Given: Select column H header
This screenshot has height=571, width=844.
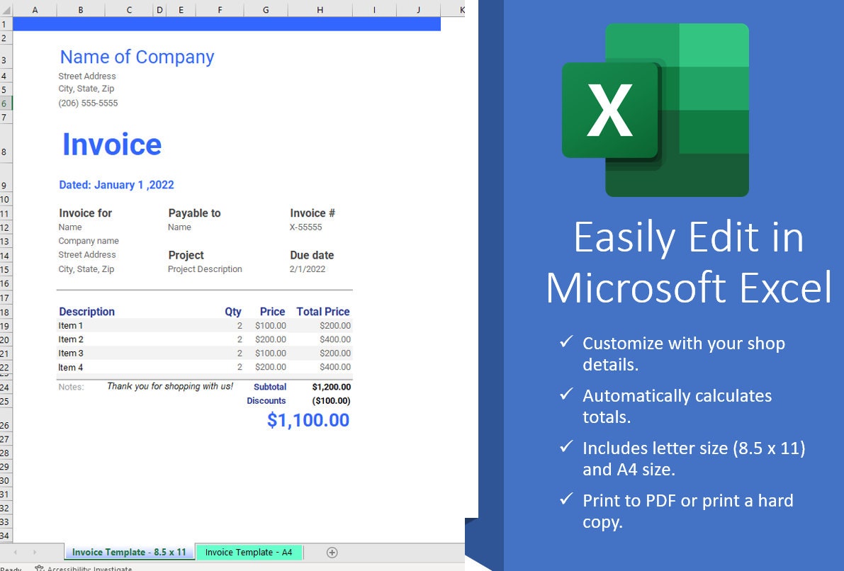Looking at the screenshot, I should tap(320, 10).
